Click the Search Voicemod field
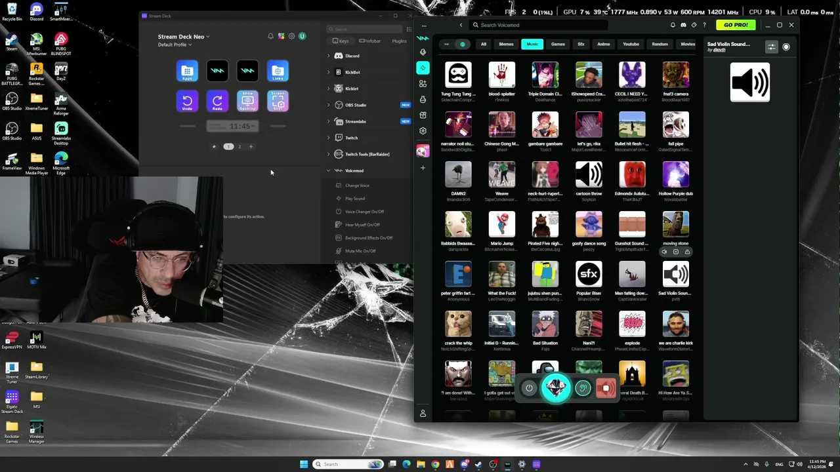The image size is (840, 472). [538, 25]
